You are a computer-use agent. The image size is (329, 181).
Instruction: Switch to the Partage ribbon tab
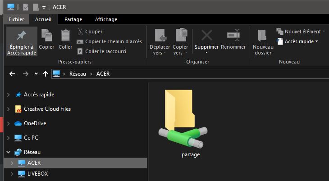point(73,19)
